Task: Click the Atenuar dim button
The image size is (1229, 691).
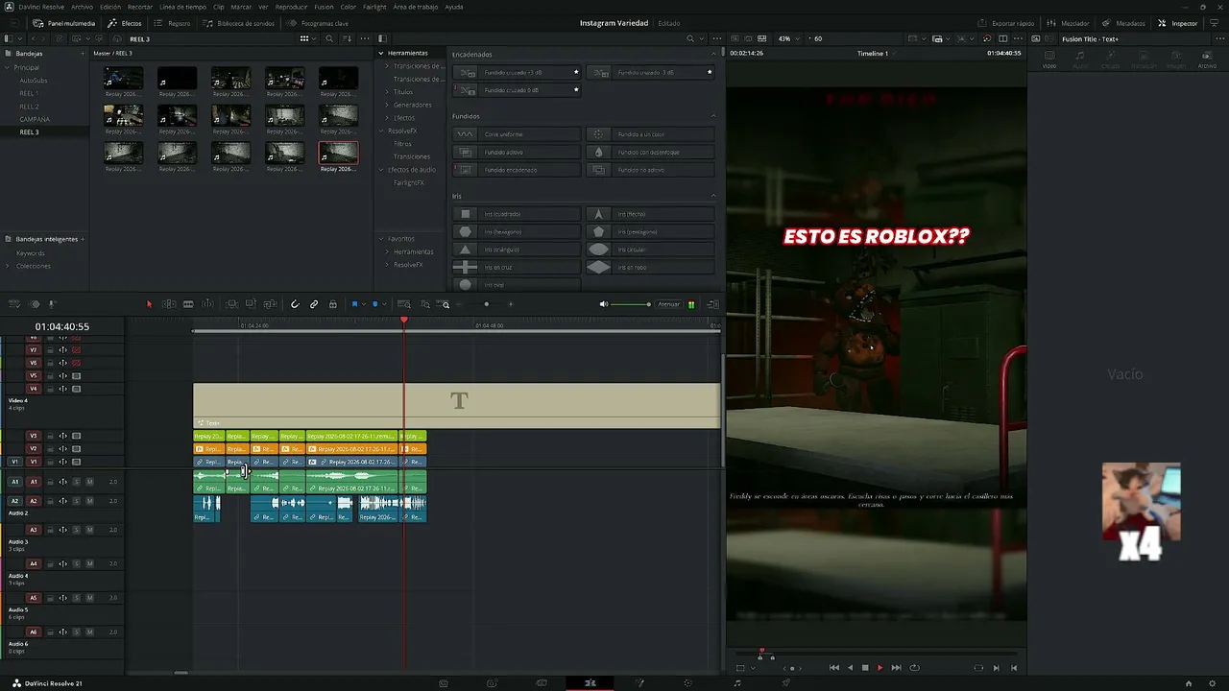Action: click(x=669, y=304)
